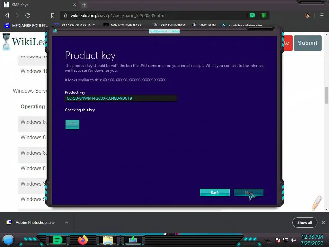Open the network tray icon
Image resolution: width=329 pixels, height=247 pixels.
pyautogui.click(x=286, y=240)
